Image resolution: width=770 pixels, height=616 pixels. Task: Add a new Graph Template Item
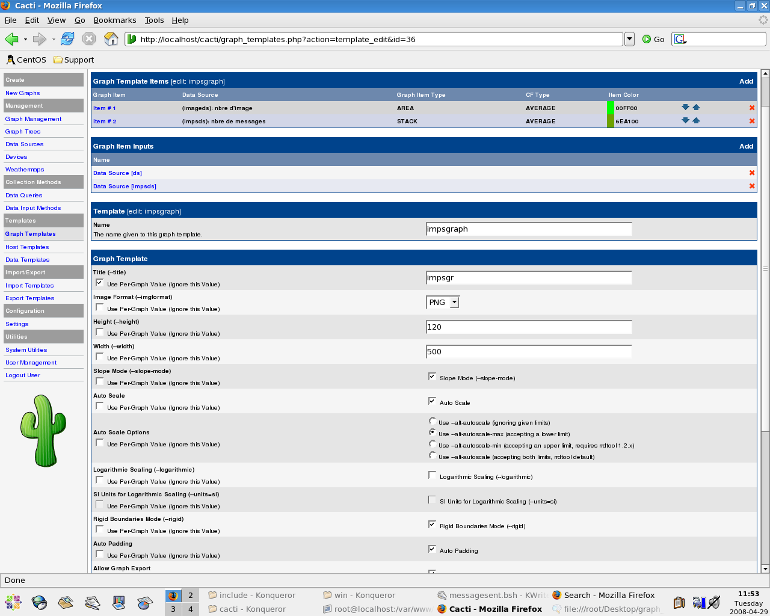pyautogui.click(x=746, y=81)
